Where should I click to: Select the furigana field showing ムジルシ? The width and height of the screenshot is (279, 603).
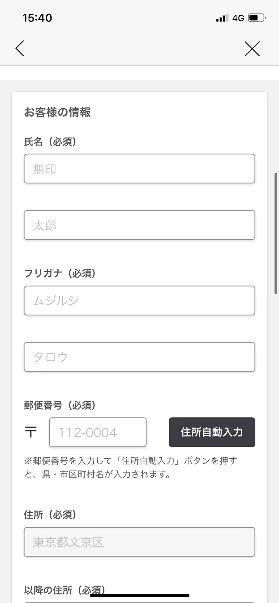139,300
